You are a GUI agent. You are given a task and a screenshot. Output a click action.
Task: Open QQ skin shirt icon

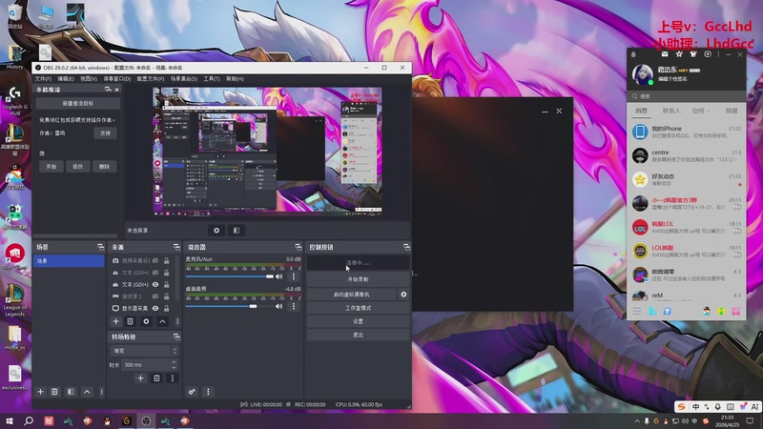click(x=693, y=54)
